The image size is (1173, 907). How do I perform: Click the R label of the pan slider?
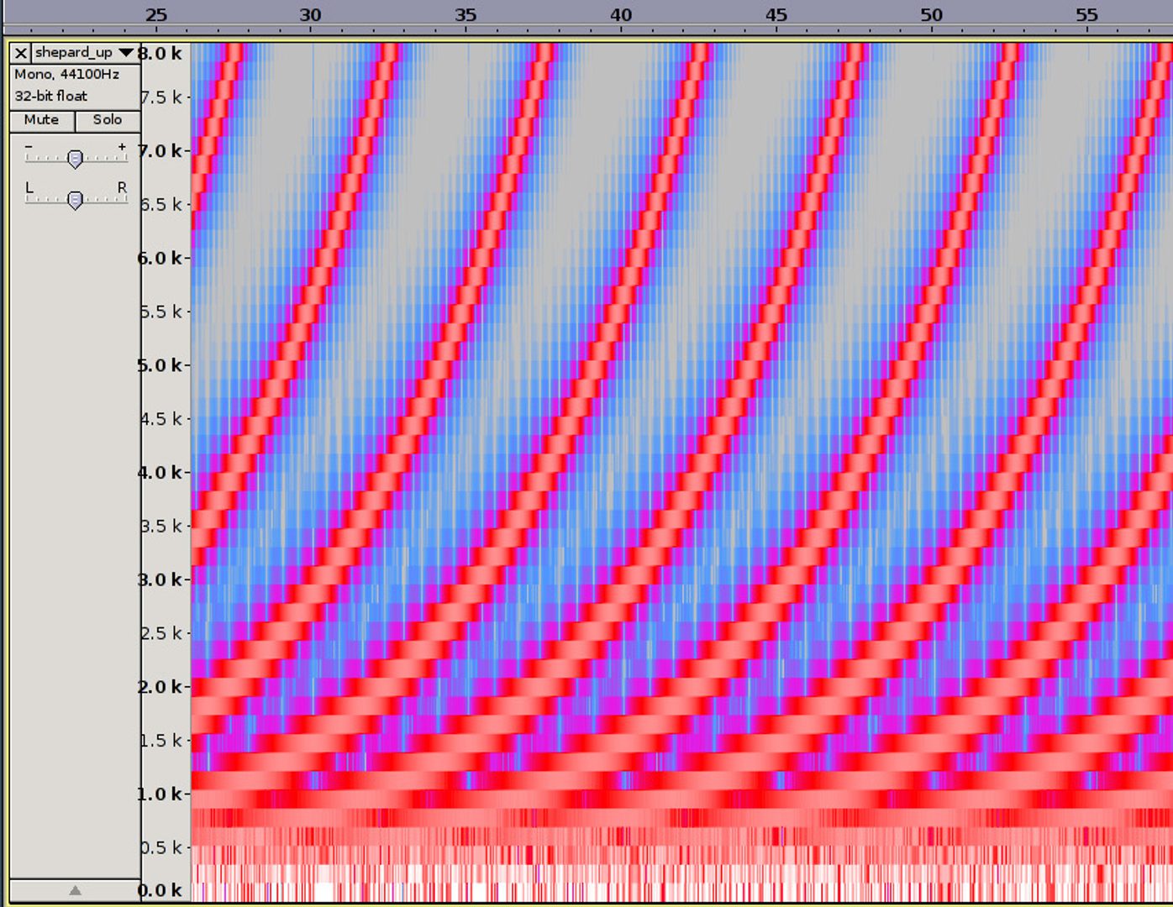pos(122,187)
